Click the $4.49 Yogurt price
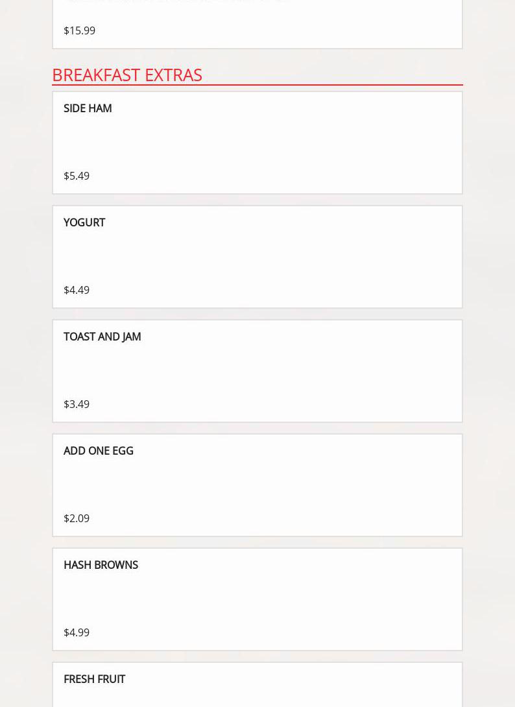 pos(77,290)
